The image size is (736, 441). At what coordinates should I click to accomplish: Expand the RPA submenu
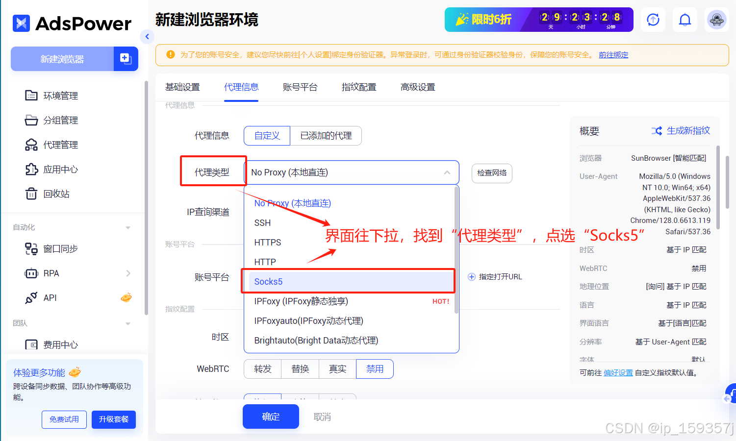128,273
